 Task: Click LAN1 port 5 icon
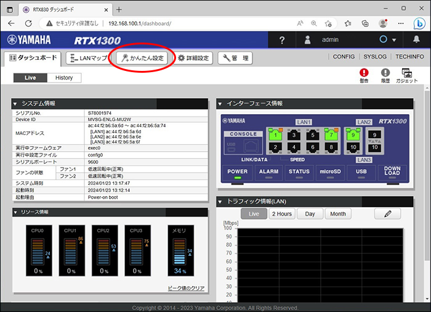(313, 134)
